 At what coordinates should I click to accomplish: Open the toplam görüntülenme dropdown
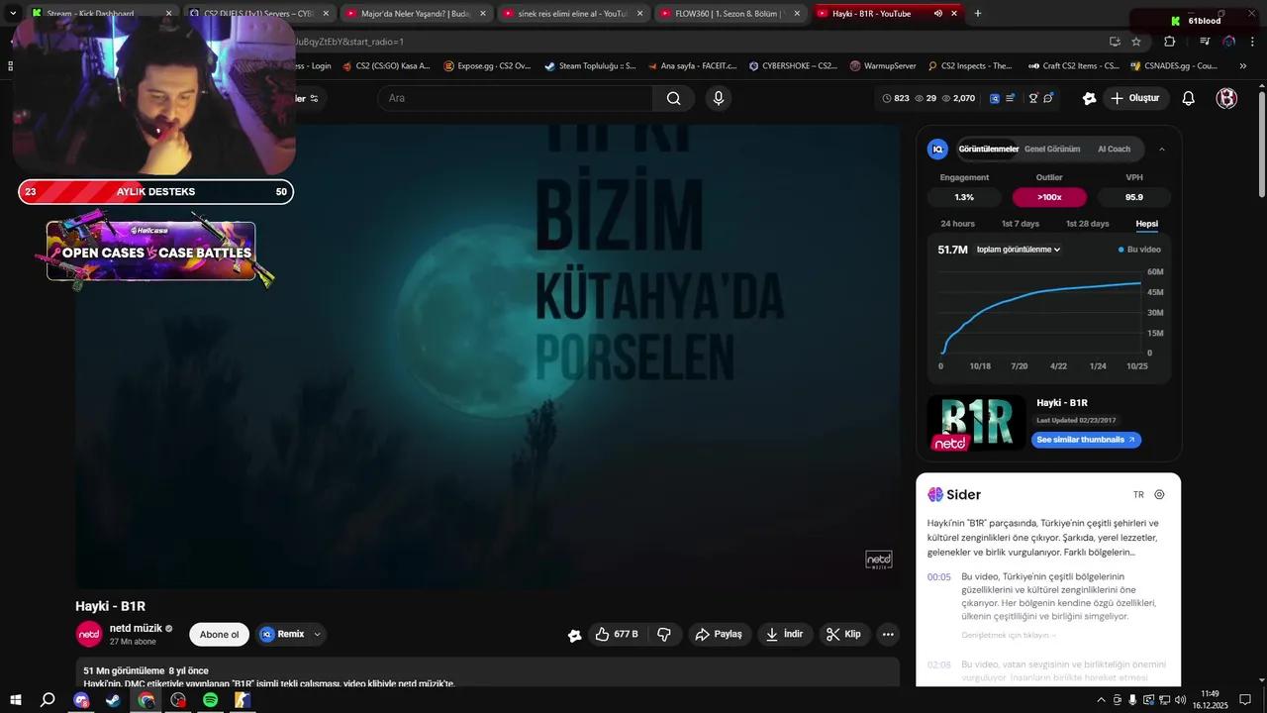pos(1018,250)
